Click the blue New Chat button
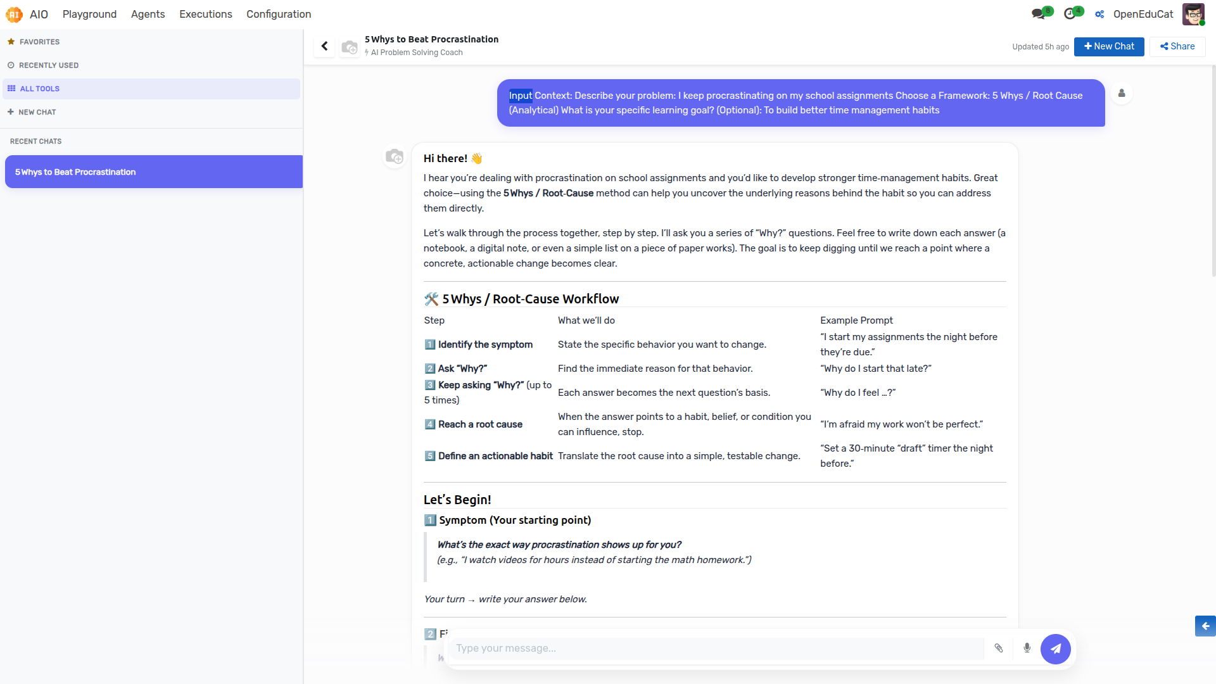This screenshot has width=1216, height=684. (x=1109, y=46)
